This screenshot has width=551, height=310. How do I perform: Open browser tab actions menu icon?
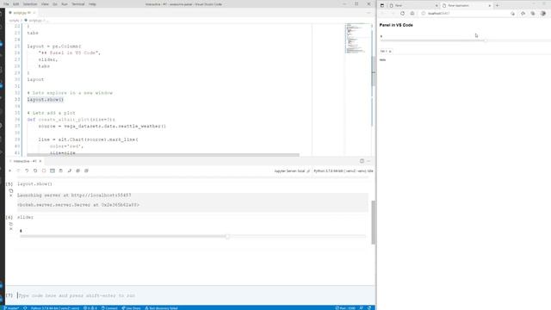pos(382,6)
